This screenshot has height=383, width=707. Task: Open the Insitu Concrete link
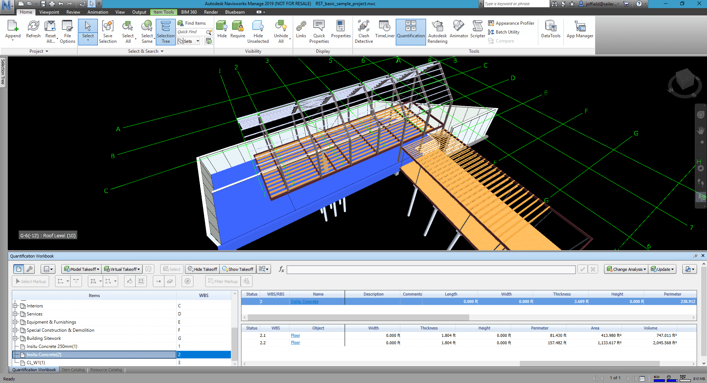(x=304, y=301)
